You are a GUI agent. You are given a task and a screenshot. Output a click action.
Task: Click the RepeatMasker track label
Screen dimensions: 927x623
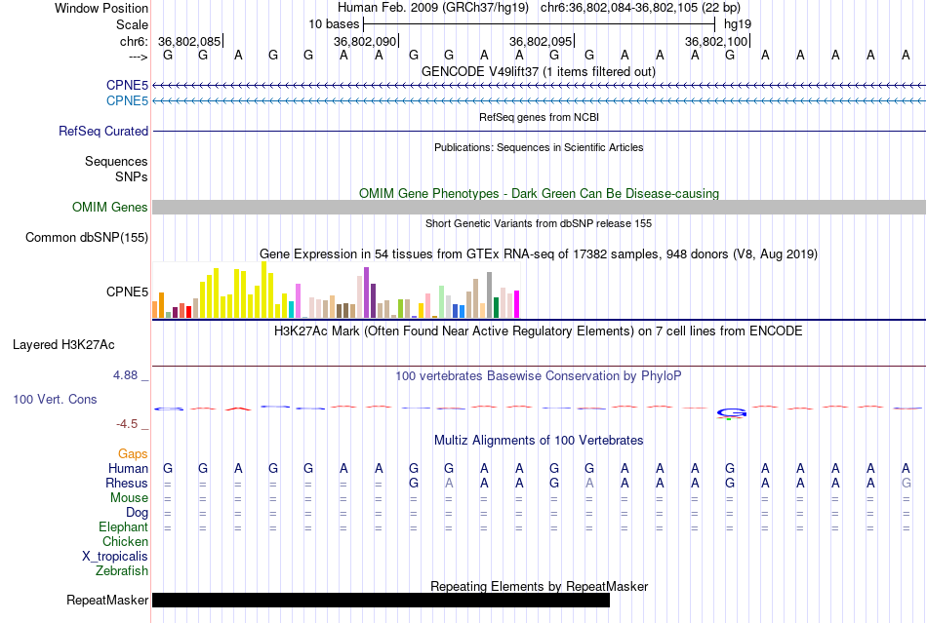pyautogui.click(x=107, y=600)
